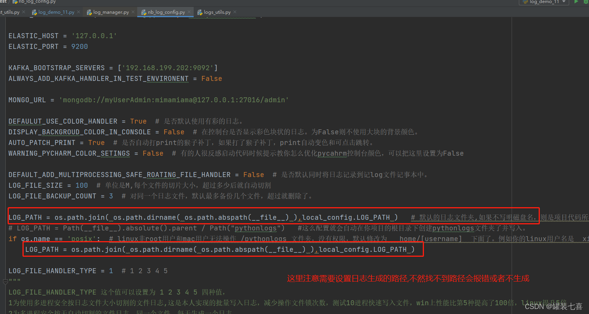Click KAFKA_BOOTSTRAP_SERVERS variable name

pyautogui.click(x=56, y=68)
